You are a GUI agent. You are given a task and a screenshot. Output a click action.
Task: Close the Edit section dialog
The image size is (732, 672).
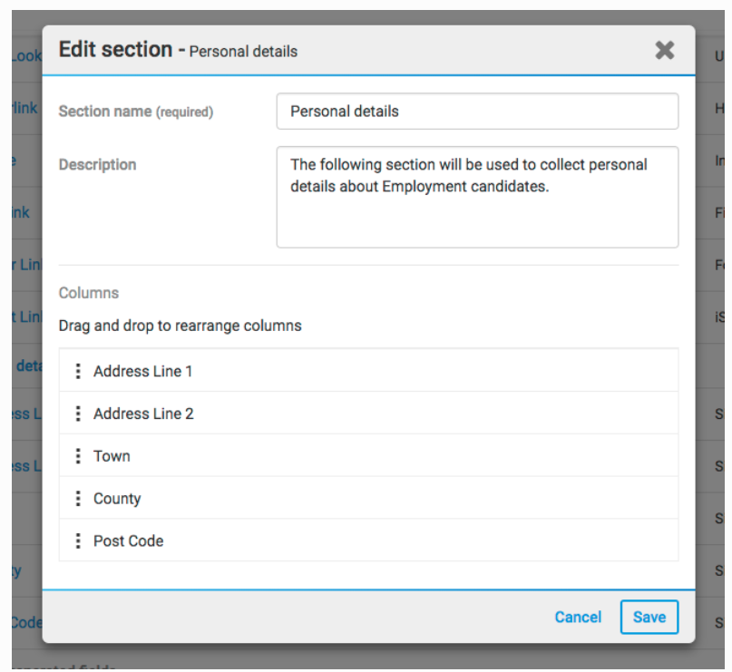(x=665, y=51)
